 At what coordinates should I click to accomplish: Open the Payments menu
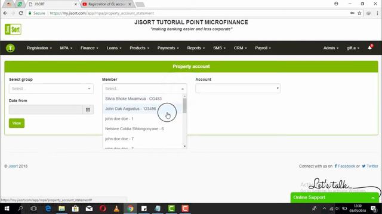(168, 48)
